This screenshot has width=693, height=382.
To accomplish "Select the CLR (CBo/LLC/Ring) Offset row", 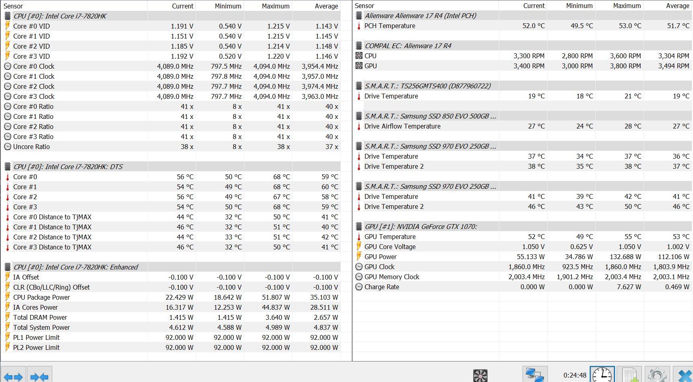I will tap(171, 287).
